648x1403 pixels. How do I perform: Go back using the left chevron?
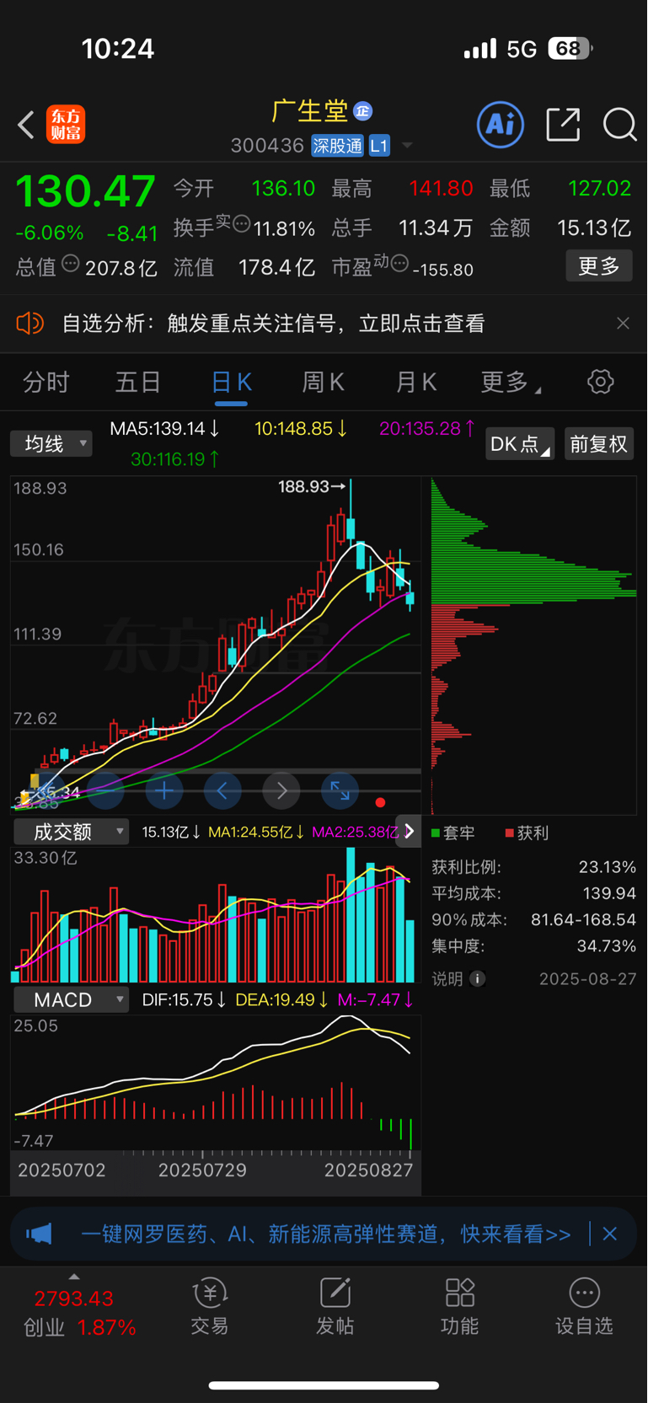click(26, 125)
